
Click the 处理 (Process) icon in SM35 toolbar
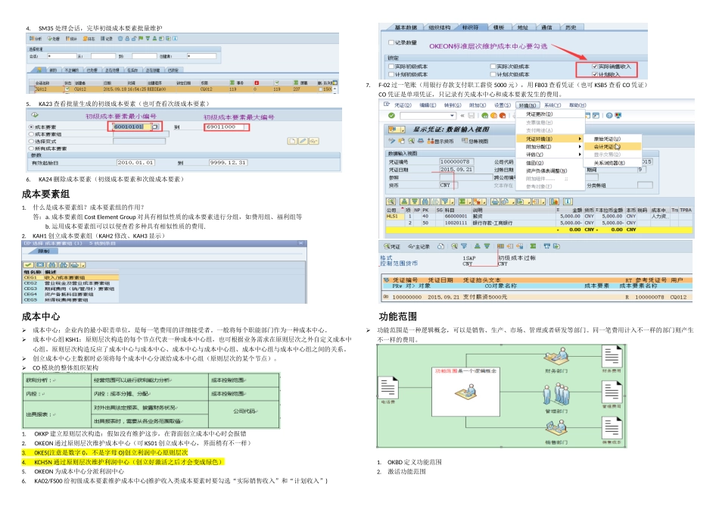tap(50, 39)
